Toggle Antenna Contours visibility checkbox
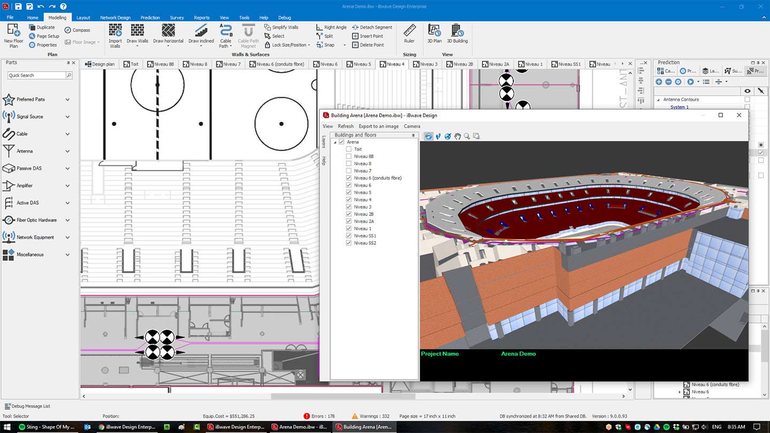The image size is (770, 433). (747, 99)
